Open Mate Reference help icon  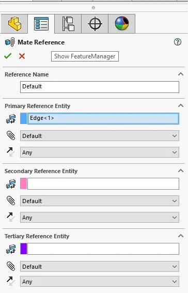[x=178, y=42]
